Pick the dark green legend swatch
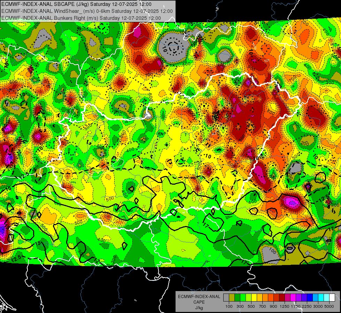This screenshot has height=313, width=341. pyautogui.click(x=238, y=298)
